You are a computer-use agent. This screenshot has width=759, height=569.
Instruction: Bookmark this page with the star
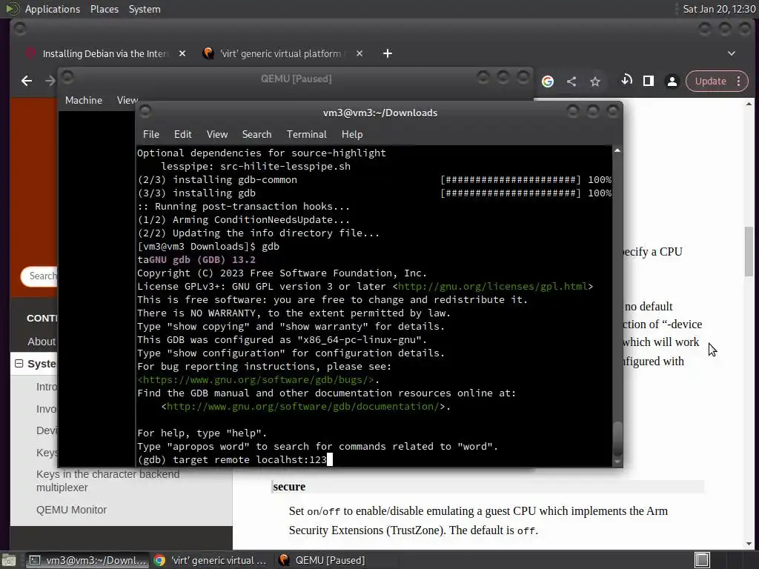pyautogui.click(x=595, y=81)
